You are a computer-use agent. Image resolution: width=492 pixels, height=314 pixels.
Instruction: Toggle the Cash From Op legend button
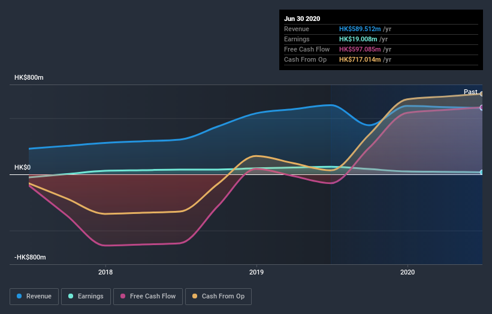[218, 297]
